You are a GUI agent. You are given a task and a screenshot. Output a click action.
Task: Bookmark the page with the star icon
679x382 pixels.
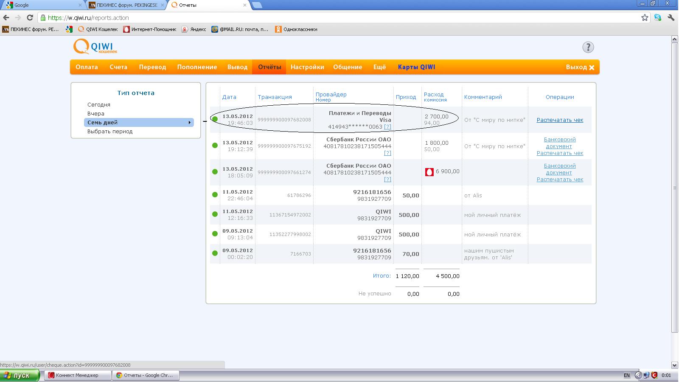[x=645, y=18]
